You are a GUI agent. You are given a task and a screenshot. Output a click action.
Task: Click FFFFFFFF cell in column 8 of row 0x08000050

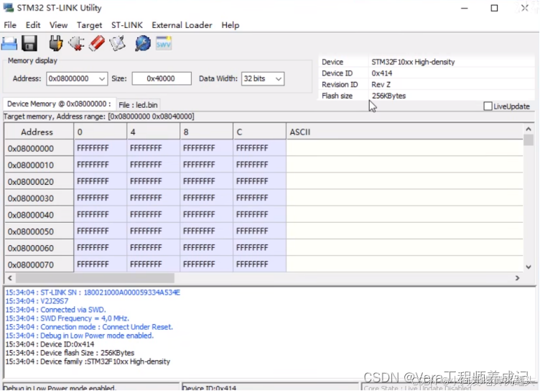point(206,231)
